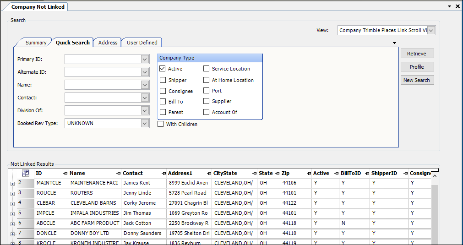463x245 pixels.
Task: Pin the Contact column in the results grid
Action: coord(163,174)
